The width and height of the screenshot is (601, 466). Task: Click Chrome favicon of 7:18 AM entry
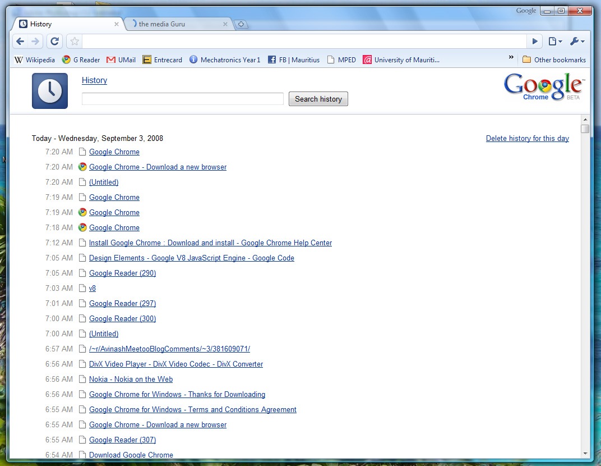pyautogui.click(x=82, y=227)
